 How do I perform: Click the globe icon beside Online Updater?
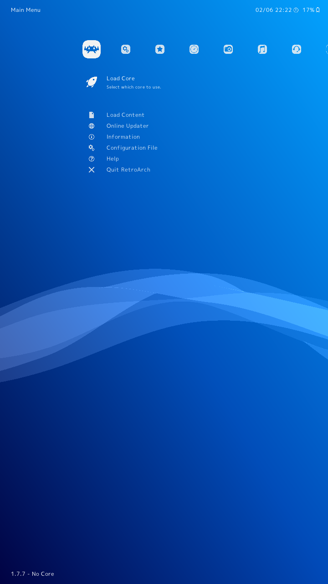click(92, 126)
